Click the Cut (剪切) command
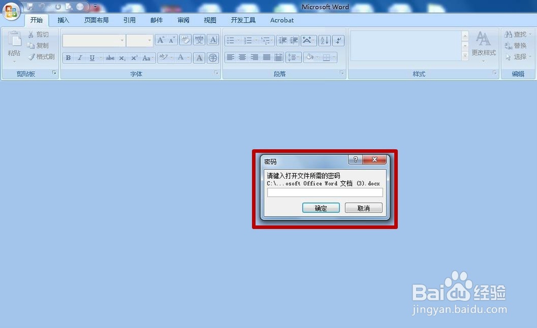537x328 pixels. pos(38,34)
